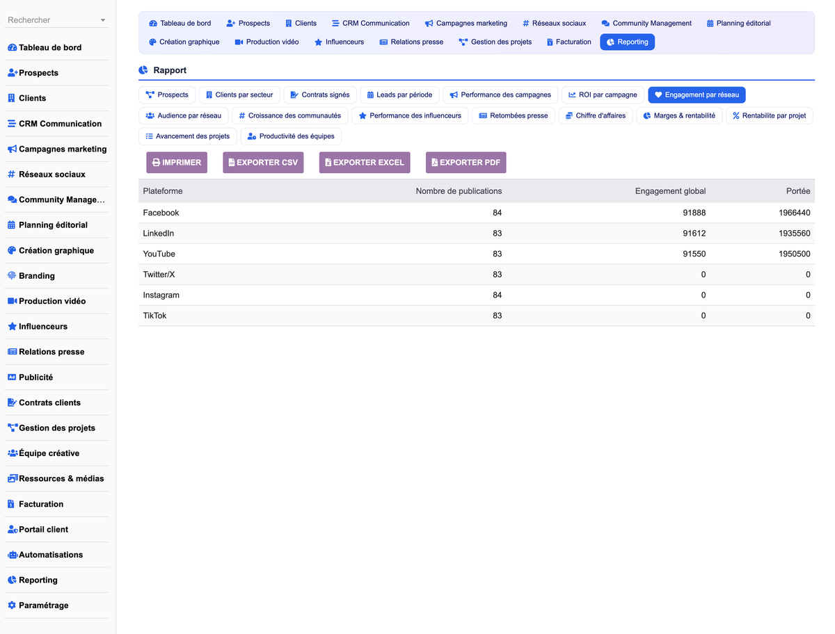
Task: Go to CRM Communication in top navigation
Action: pyautogui.click(x=371, y=24)
